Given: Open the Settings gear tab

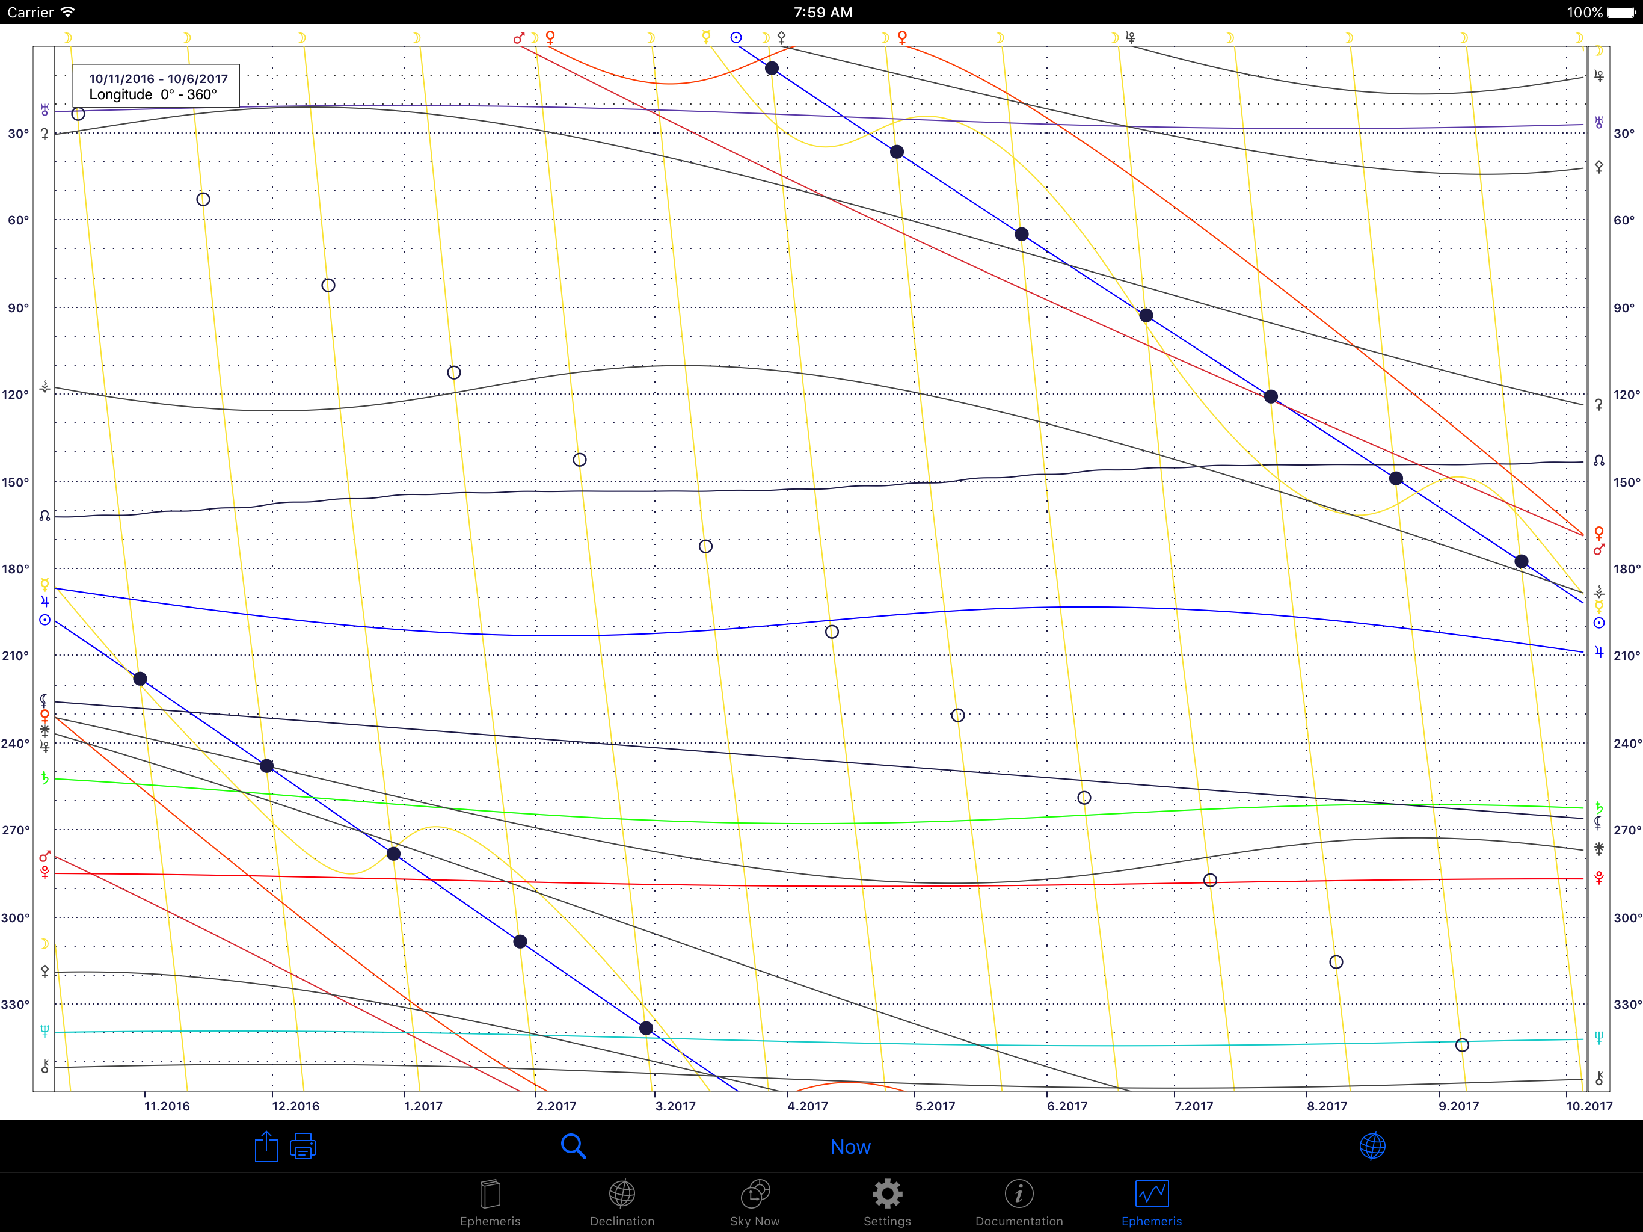Looking at the screenshot, I should click(x=887, y=1204).
